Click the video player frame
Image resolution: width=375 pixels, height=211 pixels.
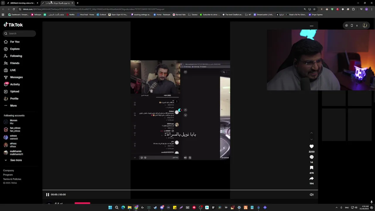click(180, 110)
